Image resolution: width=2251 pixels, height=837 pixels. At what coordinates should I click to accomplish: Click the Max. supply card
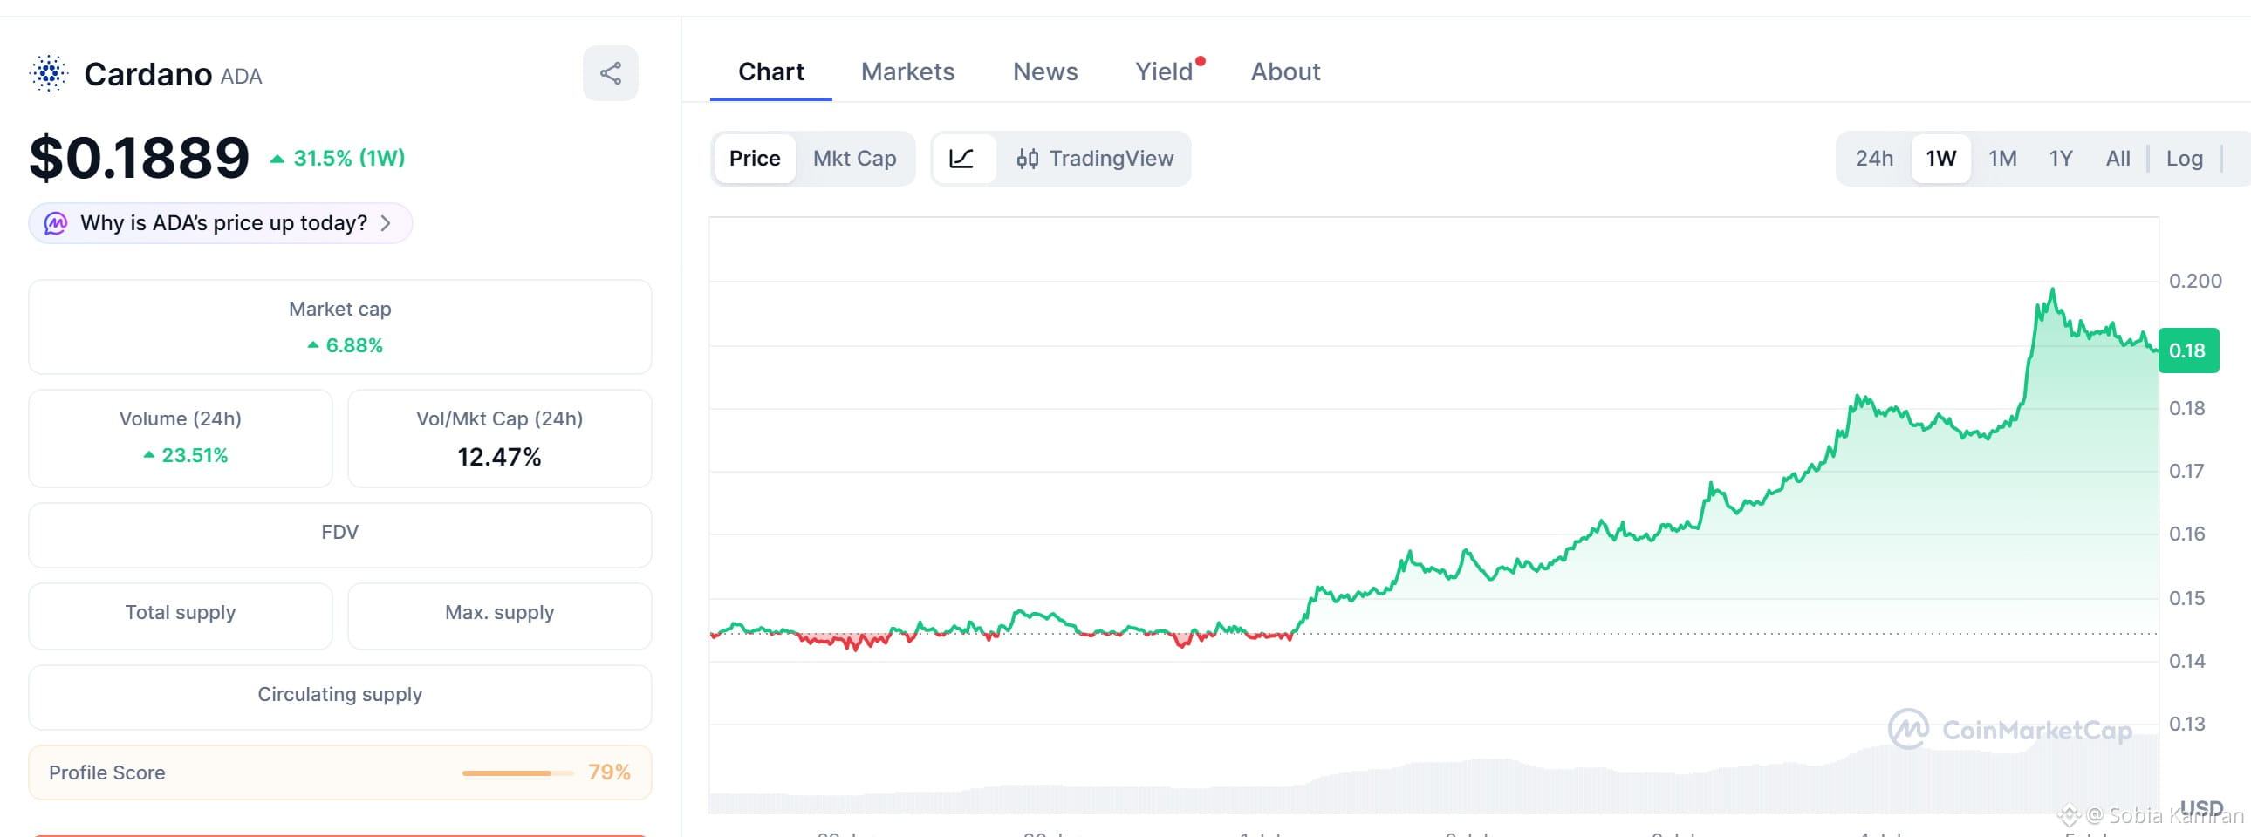click(500, 616)
